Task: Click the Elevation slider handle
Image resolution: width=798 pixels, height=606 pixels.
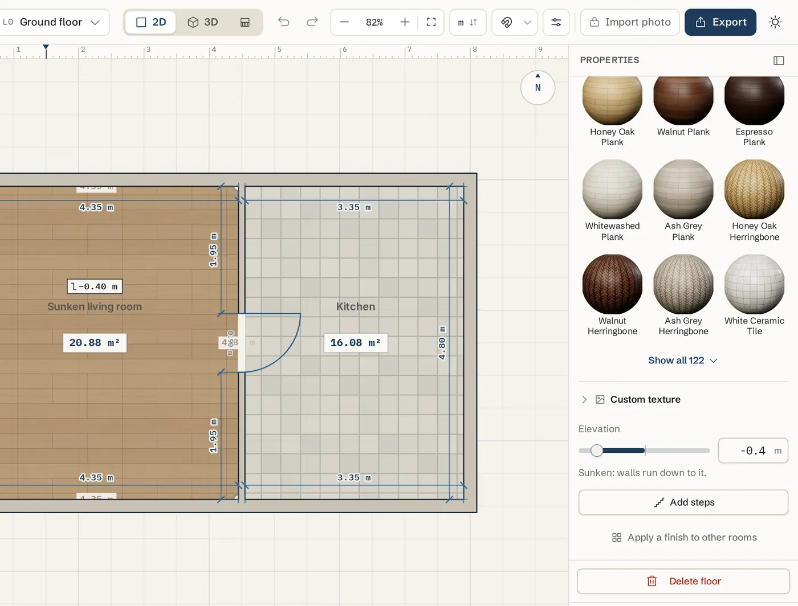Action: coord(597,451)
